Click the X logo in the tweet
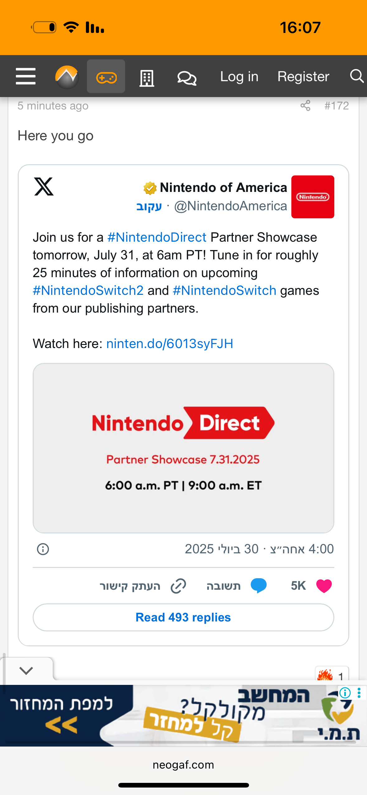 pos(44,187)
